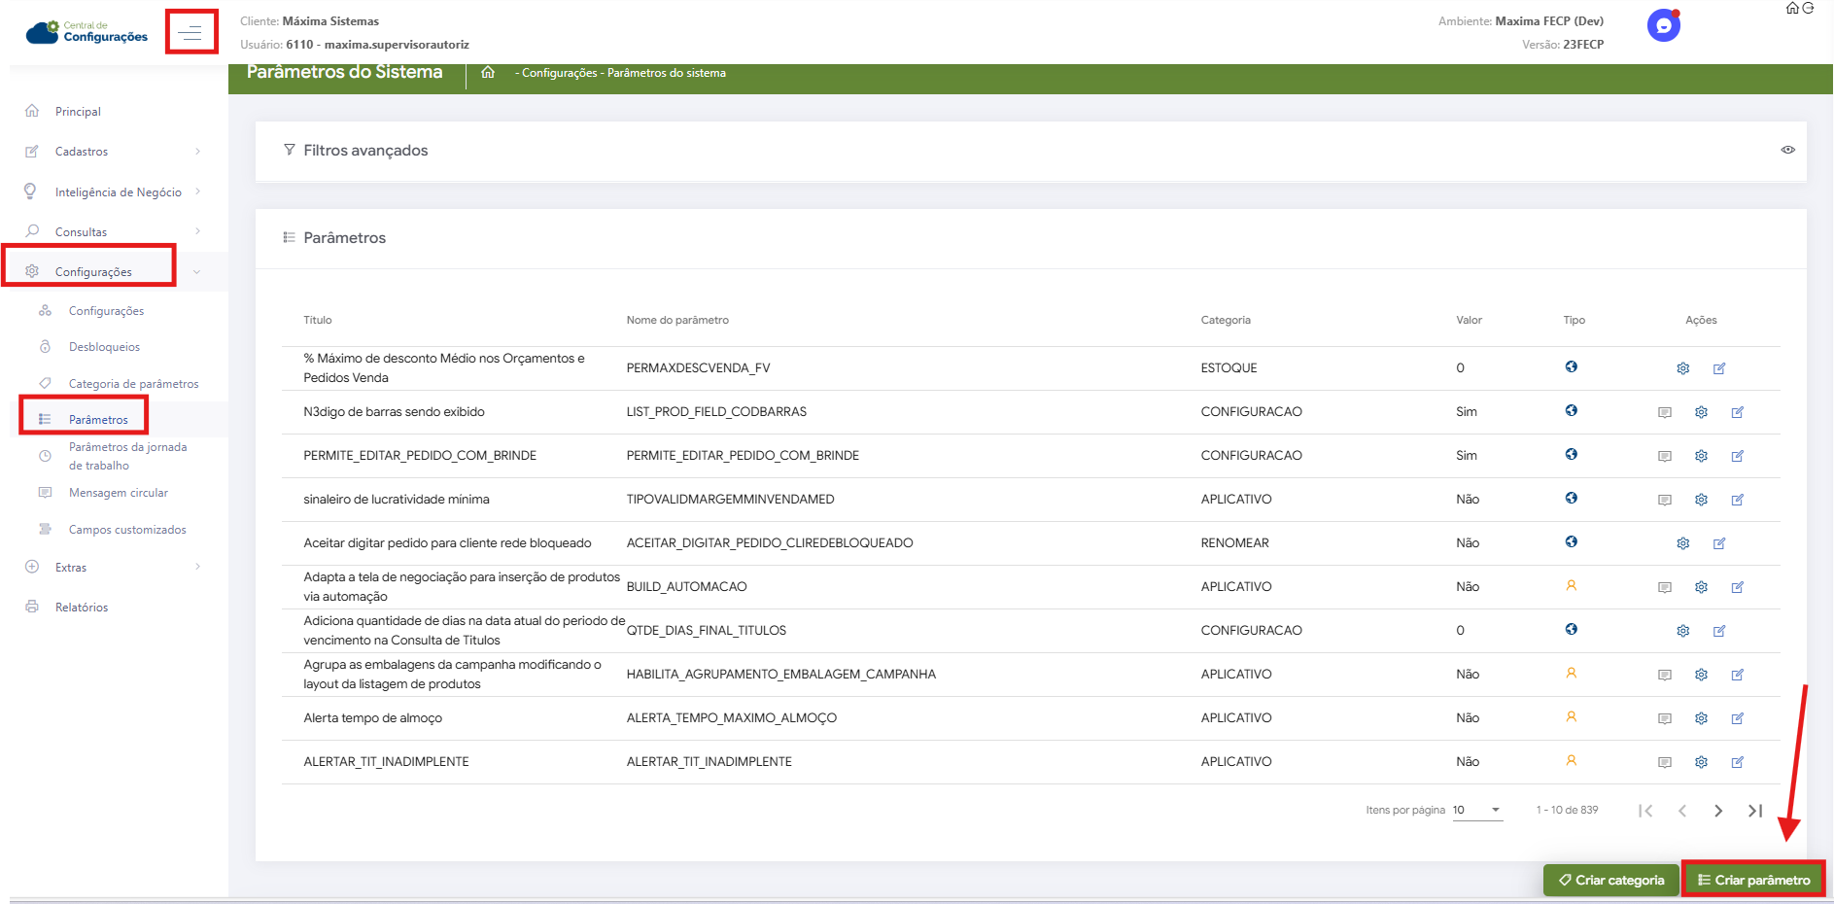Toggle the hamburger sidebar menu

point(190,33)
